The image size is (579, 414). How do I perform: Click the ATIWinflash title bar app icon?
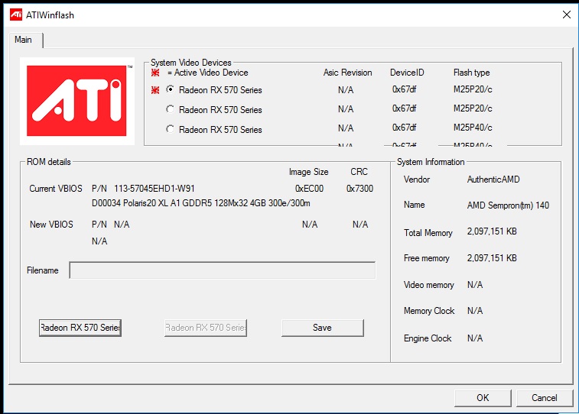click(x=15, y=15)
